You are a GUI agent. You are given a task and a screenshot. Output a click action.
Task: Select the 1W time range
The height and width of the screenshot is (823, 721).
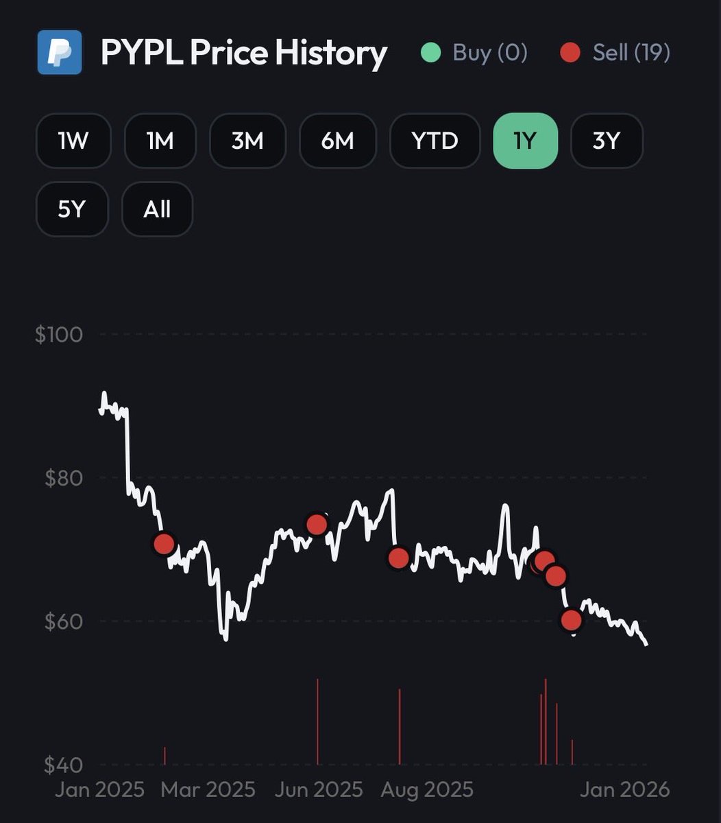[x=73, y=141]
